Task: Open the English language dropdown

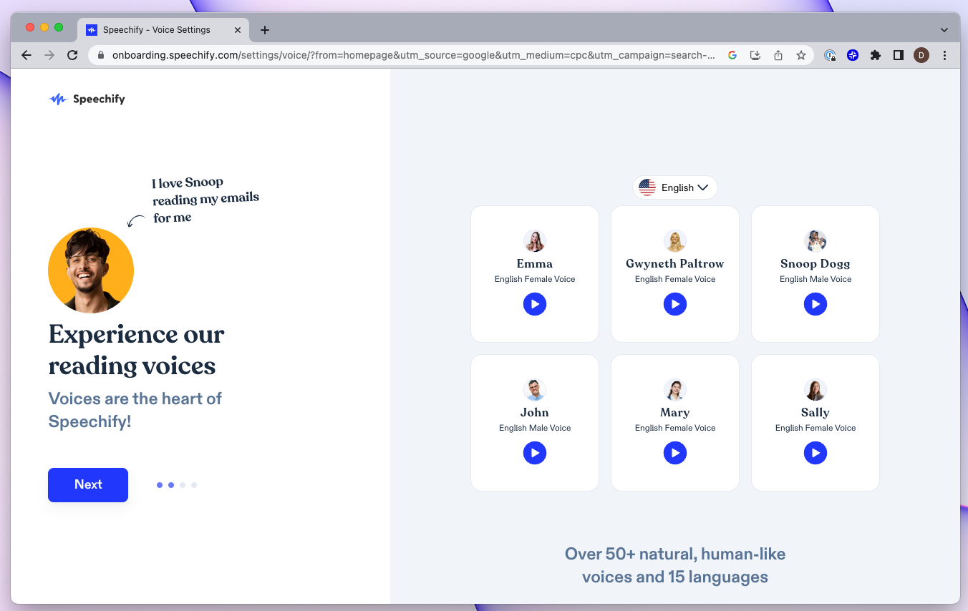Action: point(675,187)
